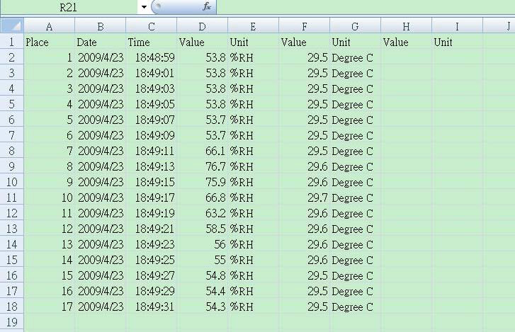515x332 pixels.
Task: Select Place cell containing 10
Action: click(x=50, y=198)
